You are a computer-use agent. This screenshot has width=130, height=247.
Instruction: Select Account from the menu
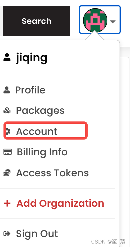(37, 131)
